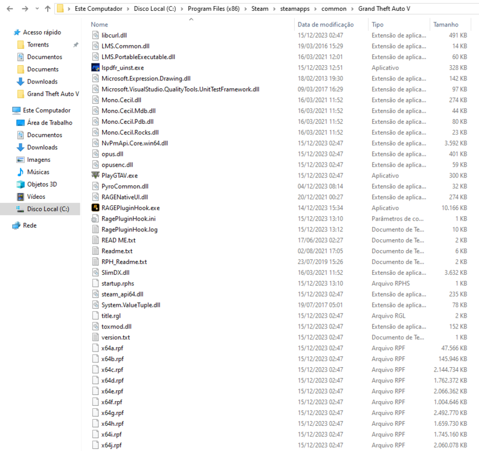Select the x64a.rpf file icon
The width and height of the screenshot is (479, 453).
click(x=95, y=348)
